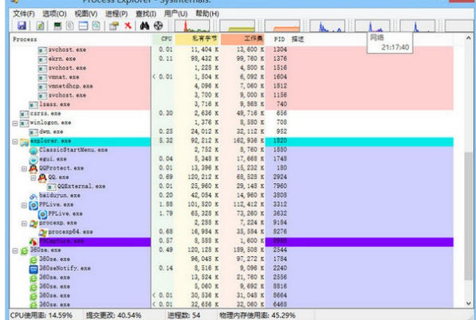Sort by the 私有字节 column header
The height and width of the screenshot is (320, 476).
click(197, 39)
